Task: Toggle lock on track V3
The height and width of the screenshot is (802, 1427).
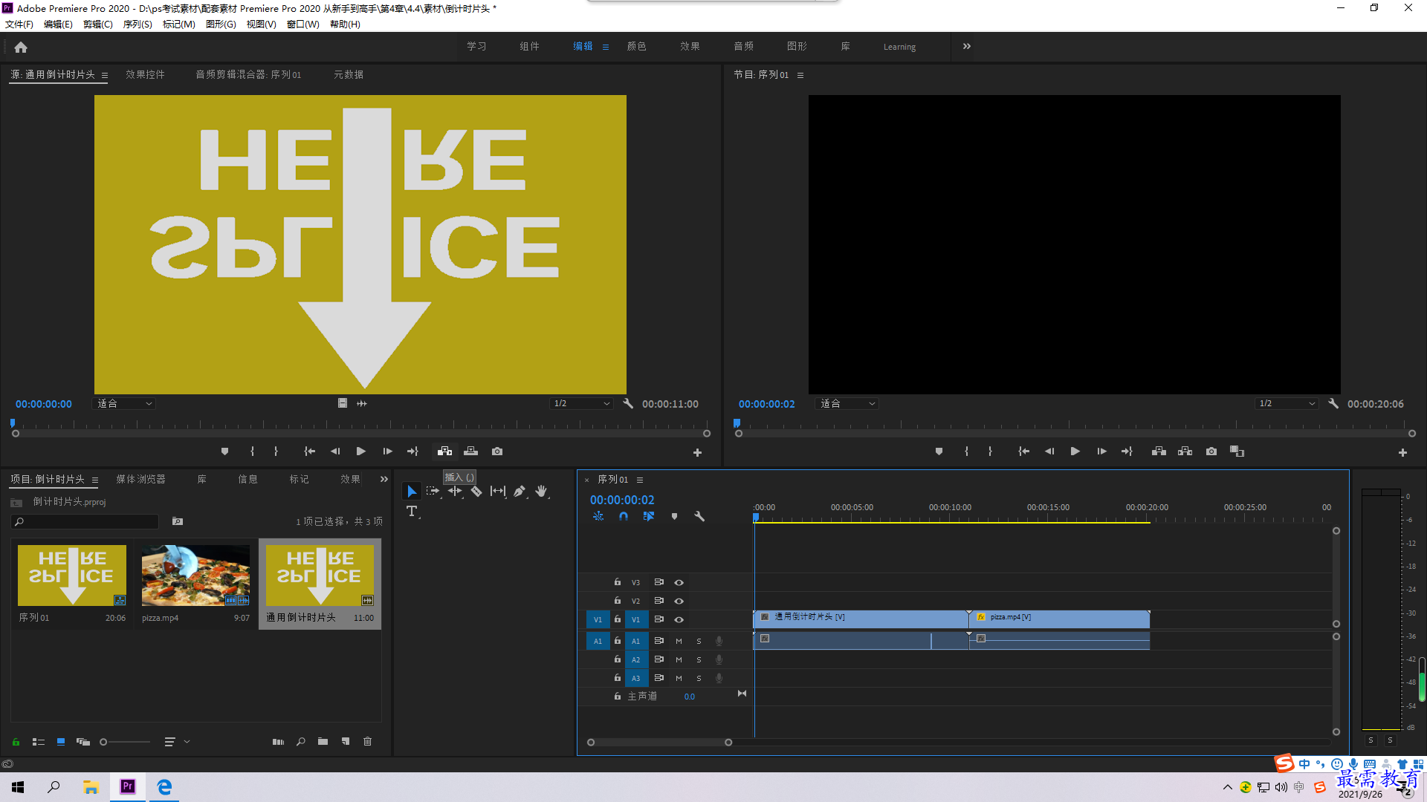Action: coord(618,582)
